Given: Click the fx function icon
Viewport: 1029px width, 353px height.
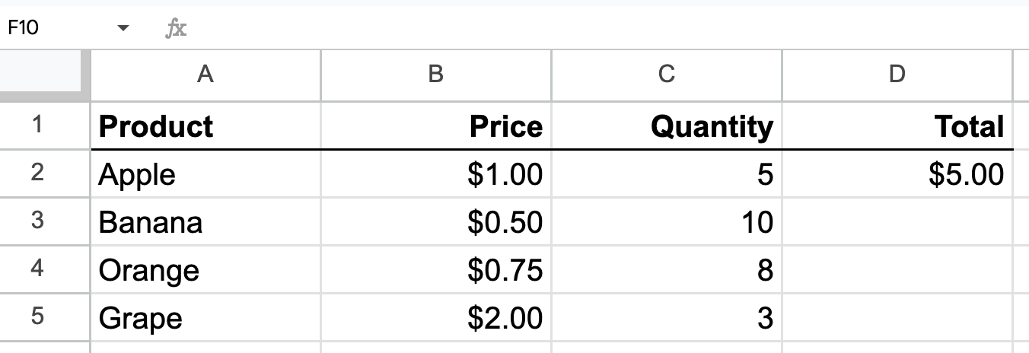Looking at the screenshot, I should tap(176, 29).
